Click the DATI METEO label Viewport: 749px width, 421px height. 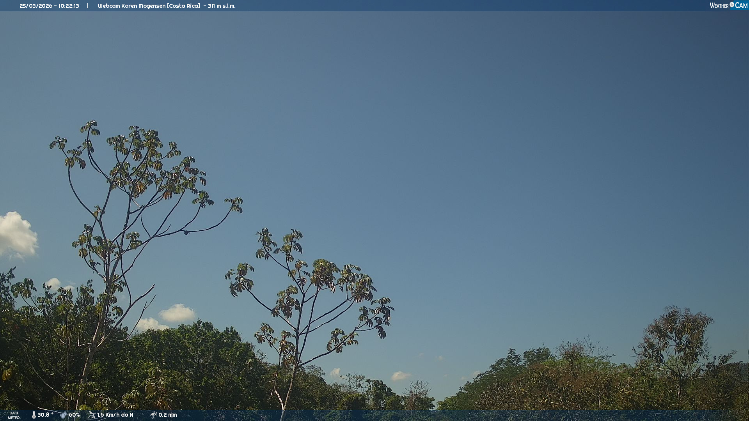(14, 415)
